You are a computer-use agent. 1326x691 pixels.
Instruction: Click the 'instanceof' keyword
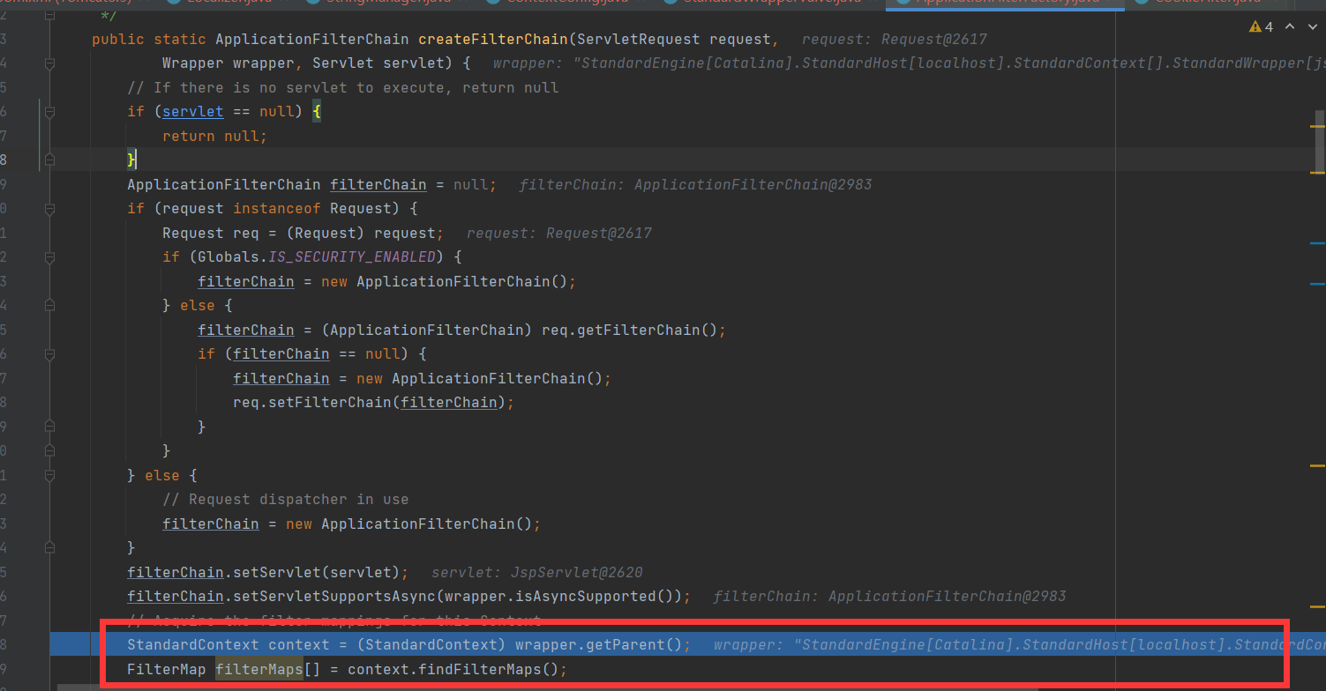pyautogui.click(x=277, y=209)
